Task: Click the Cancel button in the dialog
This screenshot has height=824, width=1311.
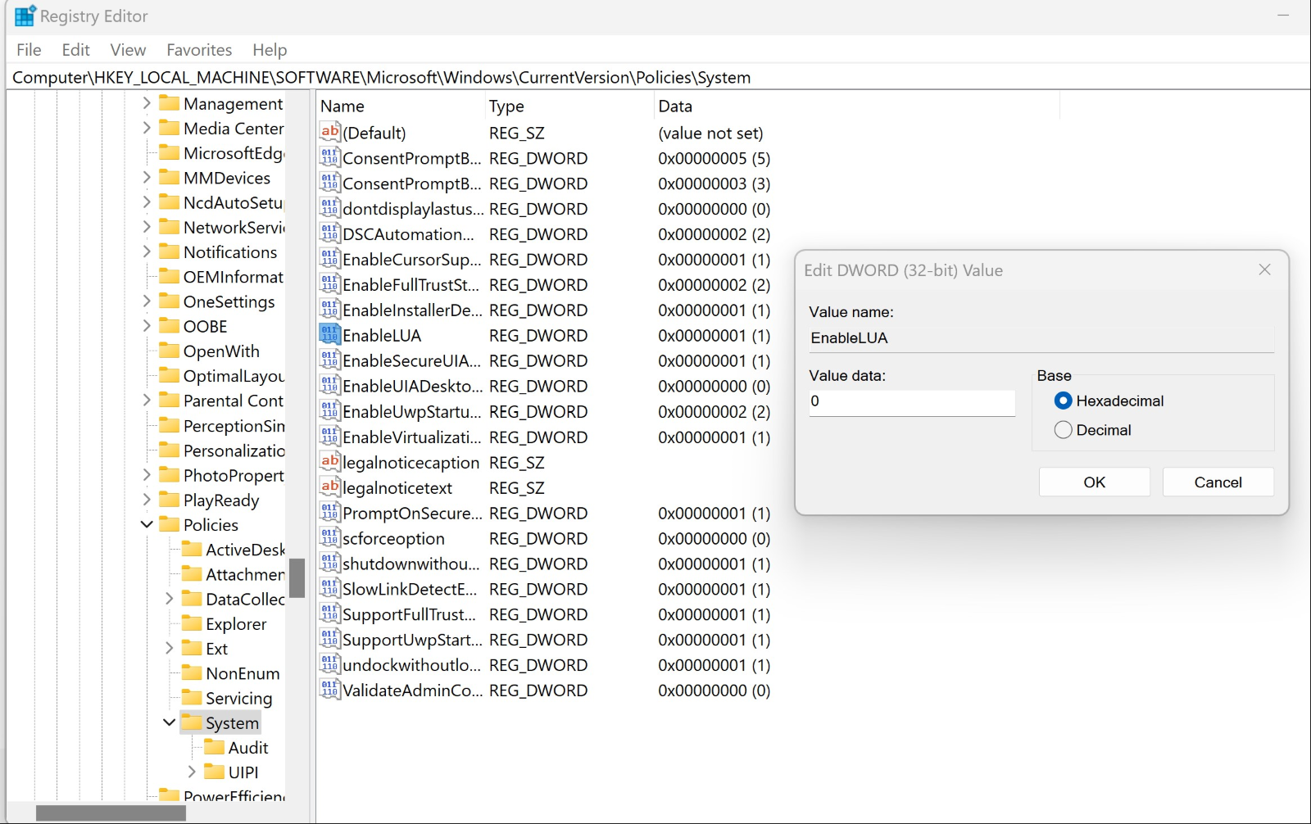Action: coord(1218,482)
